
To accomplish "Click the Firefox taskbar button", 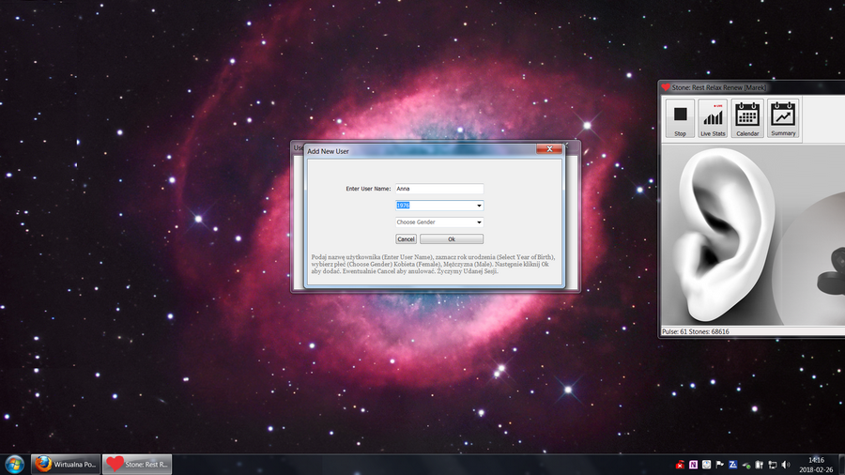I will click(x=66, y=464).
